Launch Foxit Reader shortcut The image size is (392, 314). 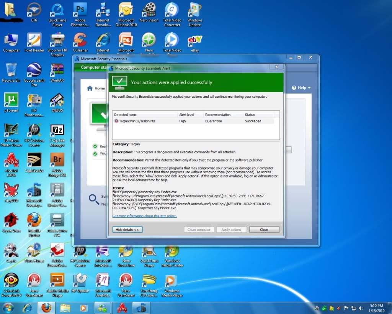click(34, 42)
